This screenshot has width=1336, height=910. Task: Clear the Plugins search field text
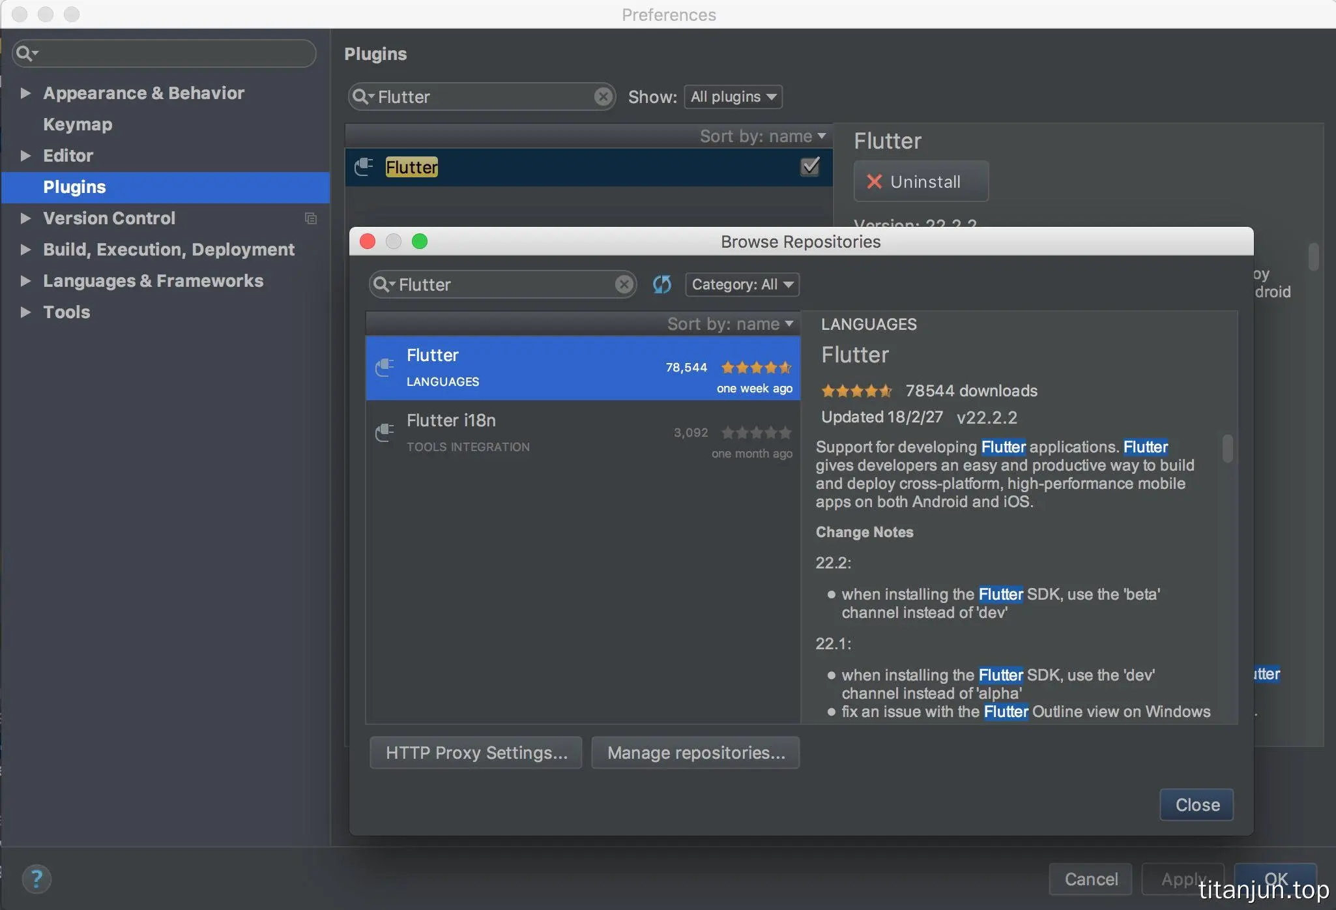(603, 96)
